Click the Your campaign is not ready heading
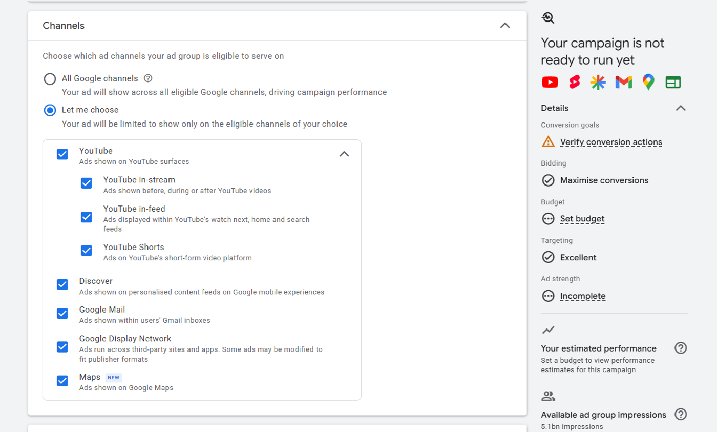Image resolution: width=717 pixels, height=432 pixels. click(603, 51)
